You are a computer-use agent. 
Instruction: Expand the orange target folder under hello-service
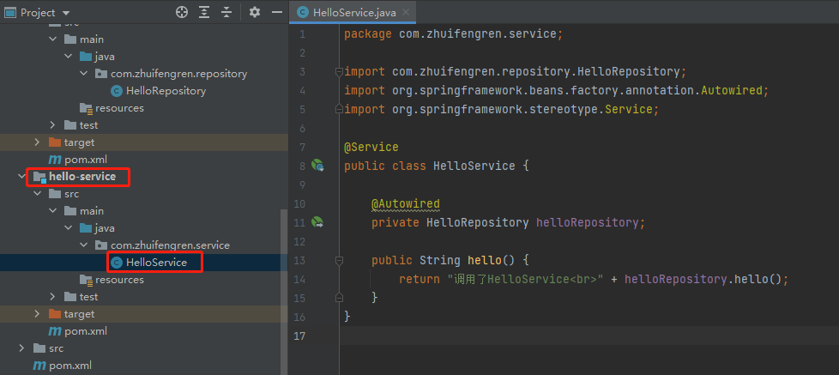(37, 314)
